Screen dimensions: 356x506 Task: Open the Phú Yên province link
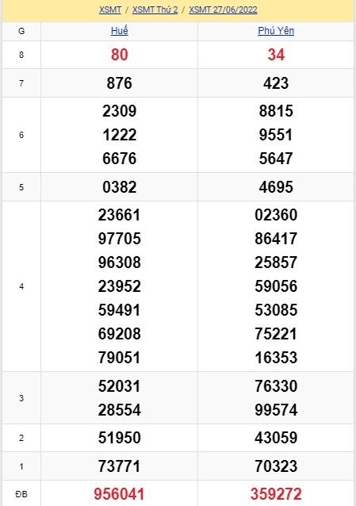(x=276, y=31)
